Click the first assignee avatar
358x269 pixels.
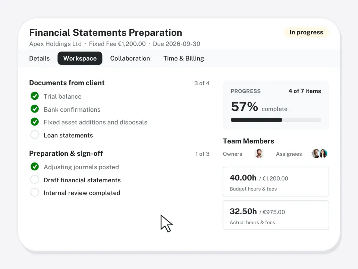pos(315,154)
